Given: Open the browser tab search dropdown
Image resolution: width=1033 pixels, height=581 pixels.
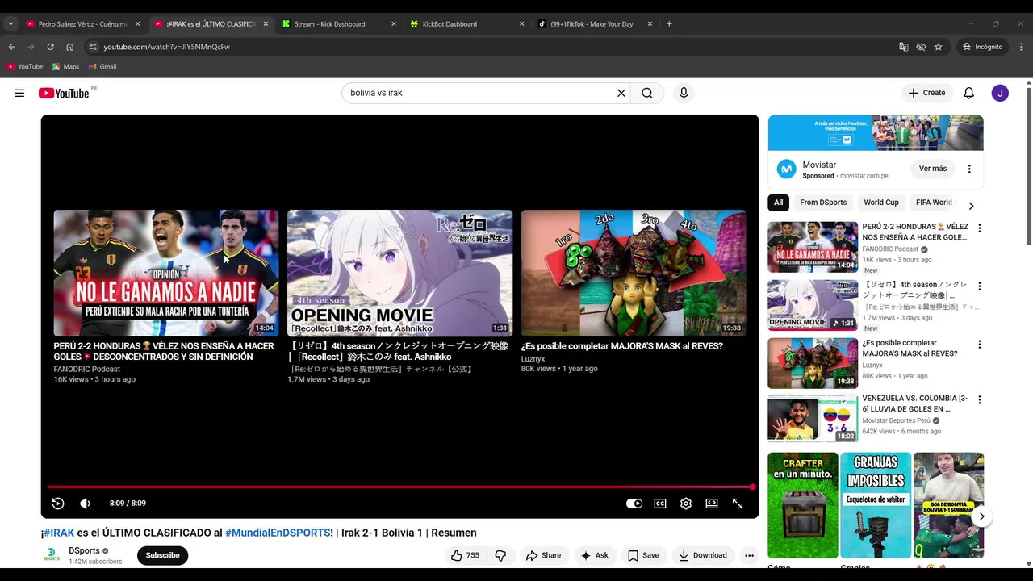Looking at the screenshot, I should pyautogui.click(x=10, y=24).
